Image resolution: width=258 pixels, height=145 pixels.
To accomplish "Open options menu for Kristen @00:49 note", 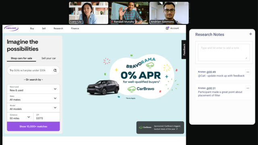I will pyautogui.click(x=248, y=72).
